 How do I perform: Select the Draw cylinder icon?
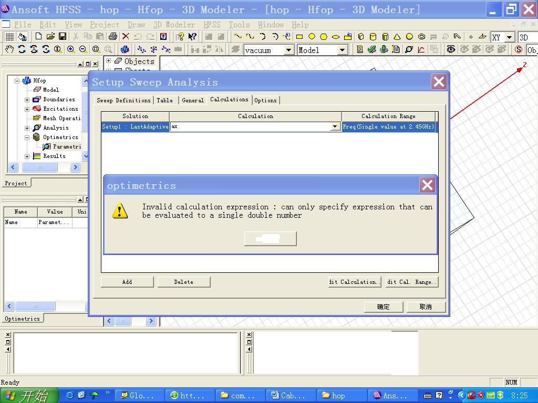click(x=373, y=37)
